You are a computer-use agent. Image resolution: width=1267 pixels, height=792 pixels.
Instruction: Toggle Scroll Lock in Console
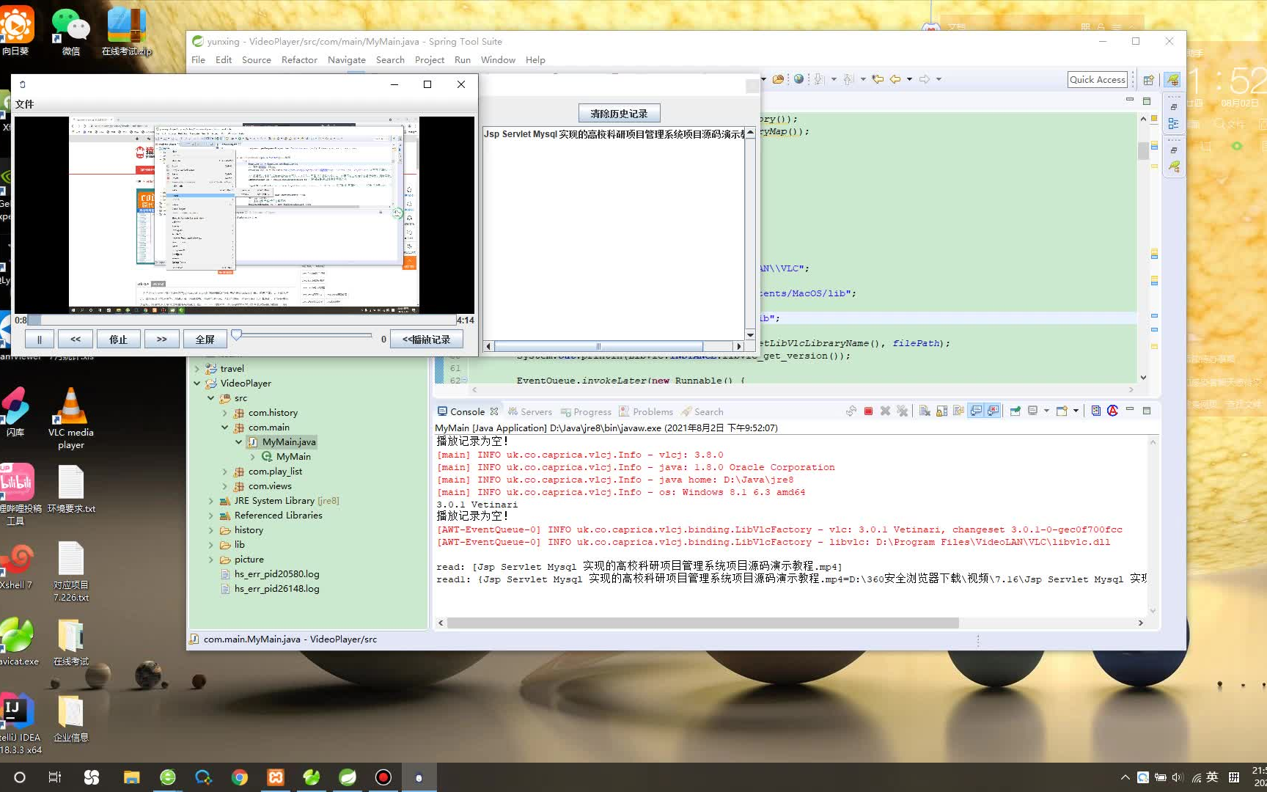click(941, 411)
